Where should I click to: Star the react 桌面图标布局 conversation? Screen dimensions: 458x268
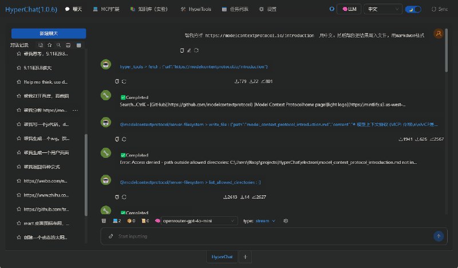click(x=19, y=223)
